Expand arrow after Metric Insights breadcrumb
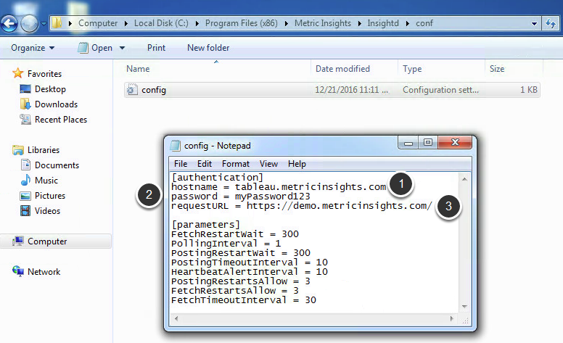The image size is (563, 343). pyautogui.click(x=359, y=24)
